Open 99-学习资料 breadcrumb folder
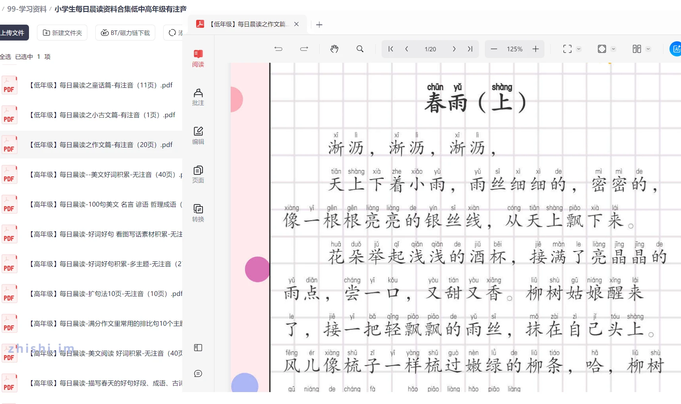This screenshot has width=681, height=404. (27, 9)
